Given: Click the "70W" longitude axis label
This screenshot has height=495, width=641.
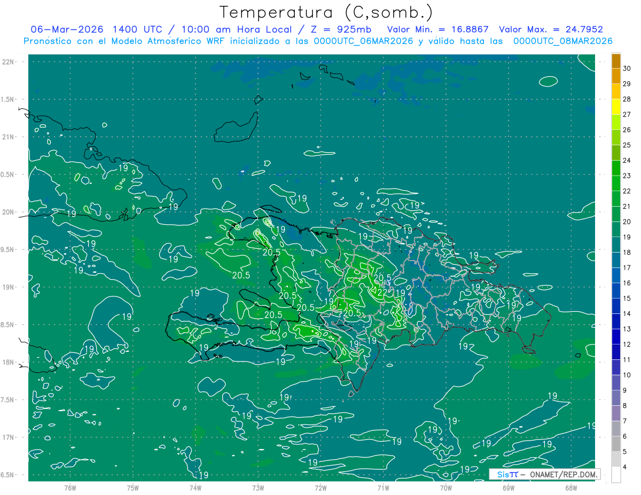Looking at the screenshot, I should pyautogui.click(x=446, y=488).
